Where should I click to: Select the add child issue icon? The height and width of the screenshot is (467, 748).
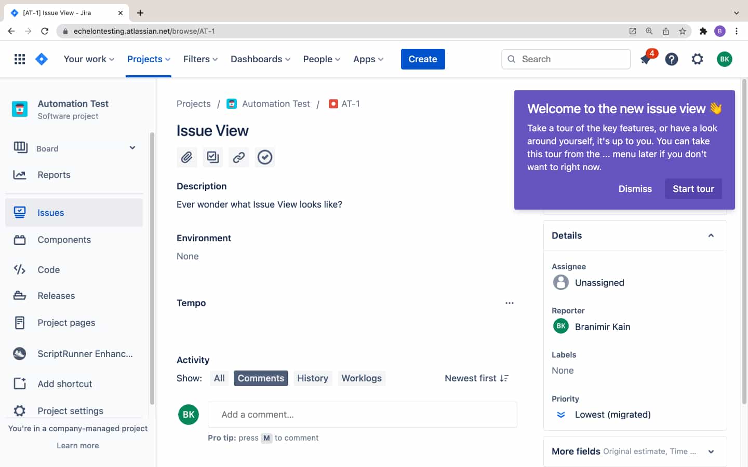pyautogui.click(x=212, y=157)
